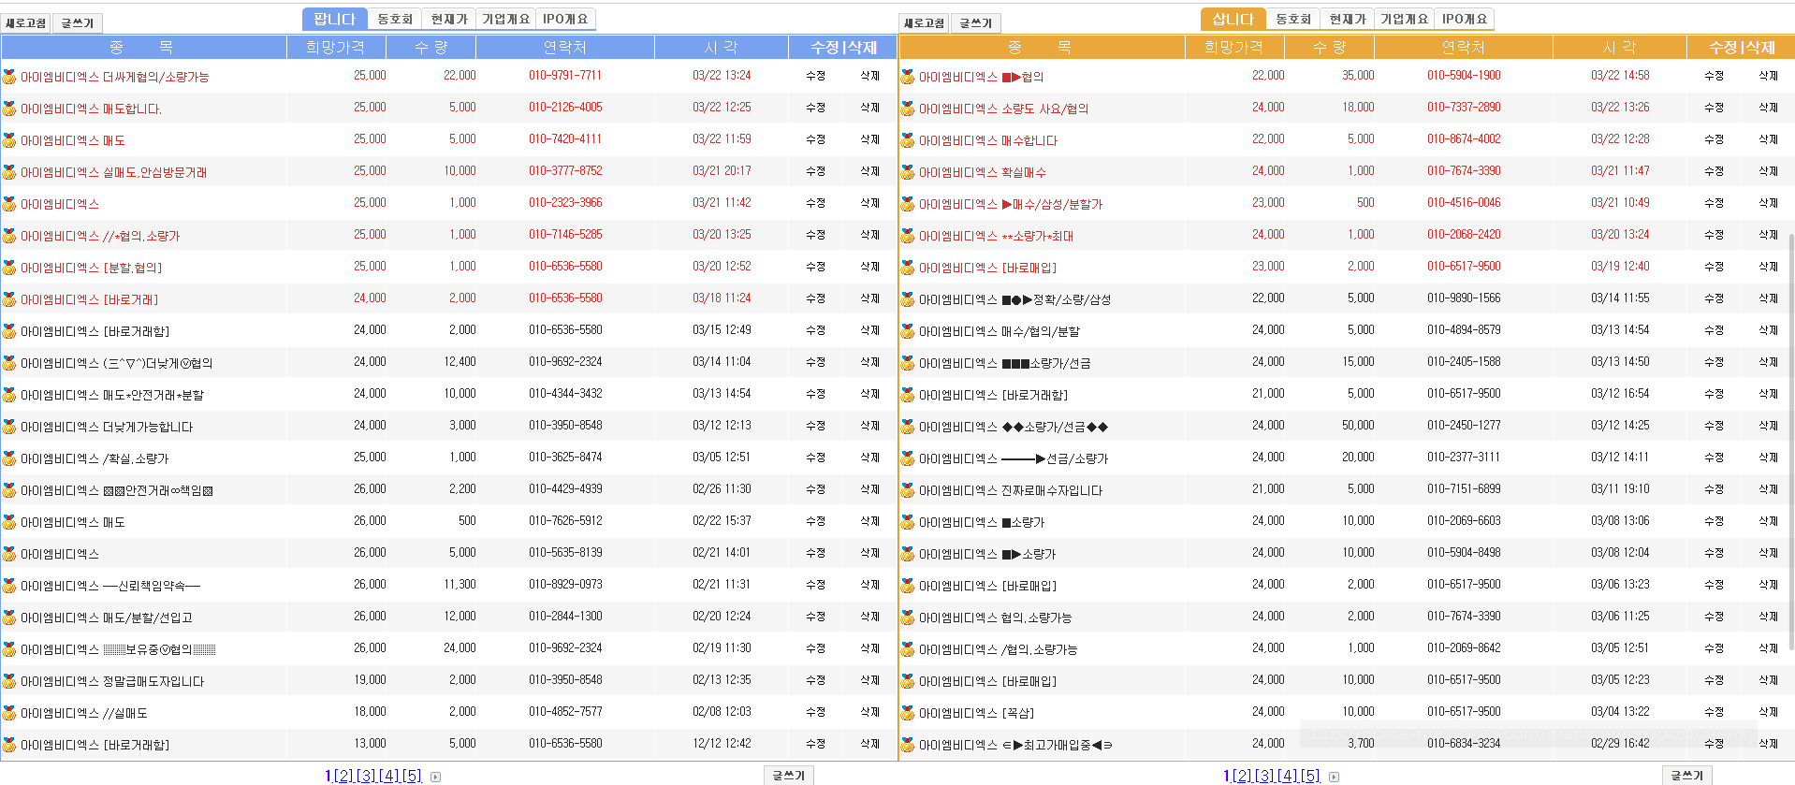Viewport: 1795px width, 785px height.
Task: Click vertical scrollbar at right edge
Action: pos(1791,440)
